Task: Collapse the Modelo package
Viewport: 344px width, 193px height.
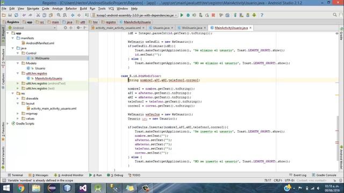Action: (x=18, y=63)
